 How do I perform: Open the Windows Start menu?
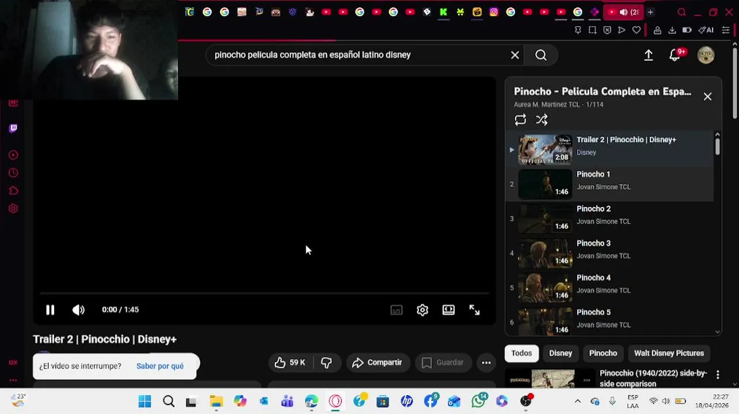[144, 401]
